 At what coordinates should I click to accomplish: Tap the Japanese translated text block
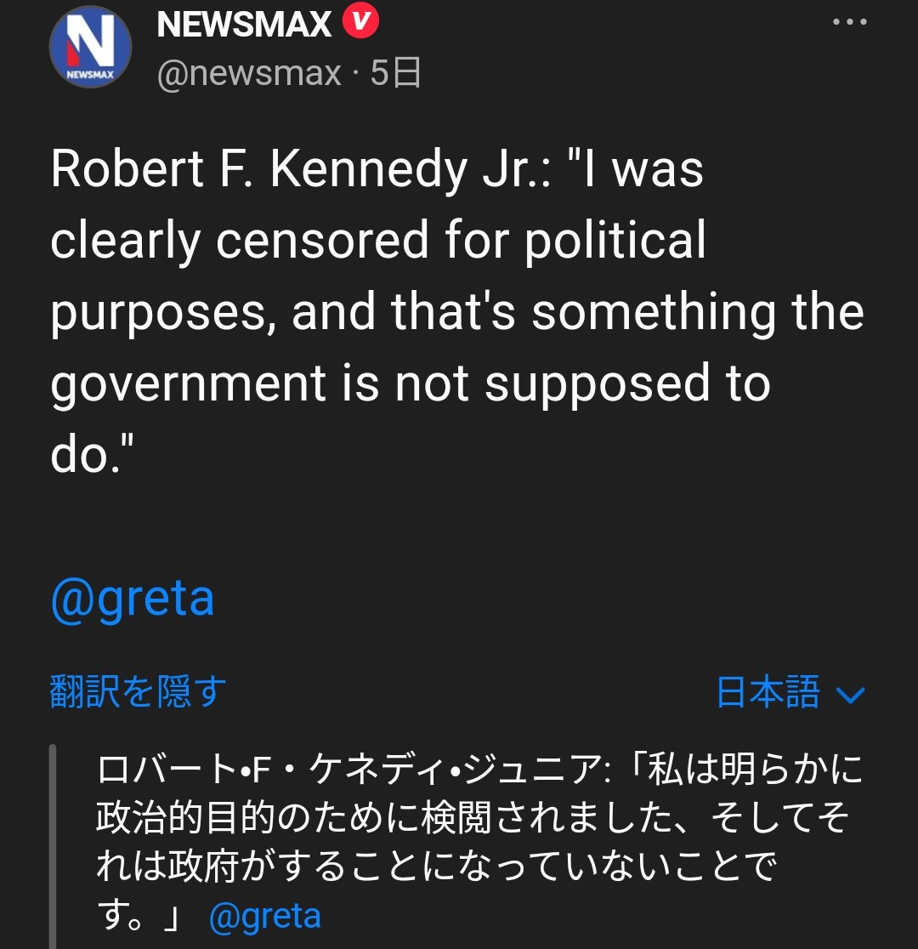tap(479, 843)
